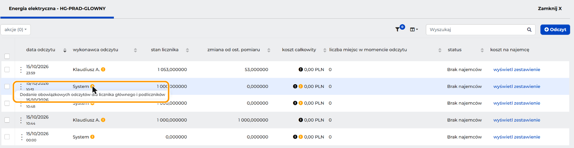Open wyświetl zestawienie for 10:51 row
The image size is (574, 148).
[517, 86]
